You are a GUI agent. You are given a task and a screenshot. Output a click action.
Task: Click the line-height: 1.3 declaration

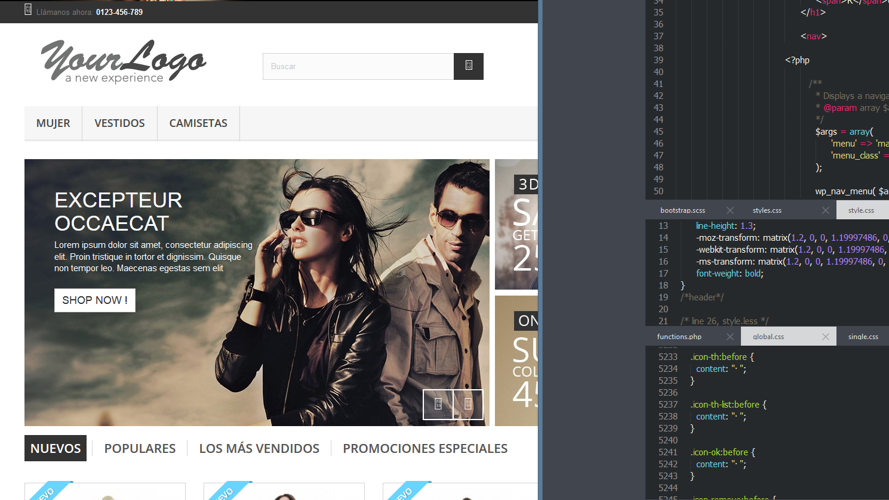click(725, 226)
